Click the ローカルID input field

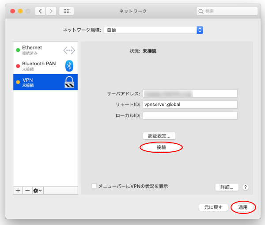click(190, 116)
